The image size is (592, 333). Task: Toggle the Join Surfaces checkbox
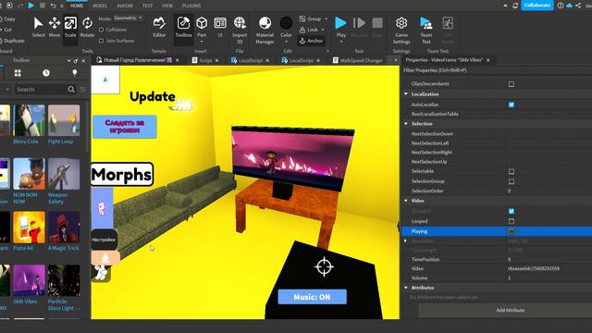click(101, 41)
